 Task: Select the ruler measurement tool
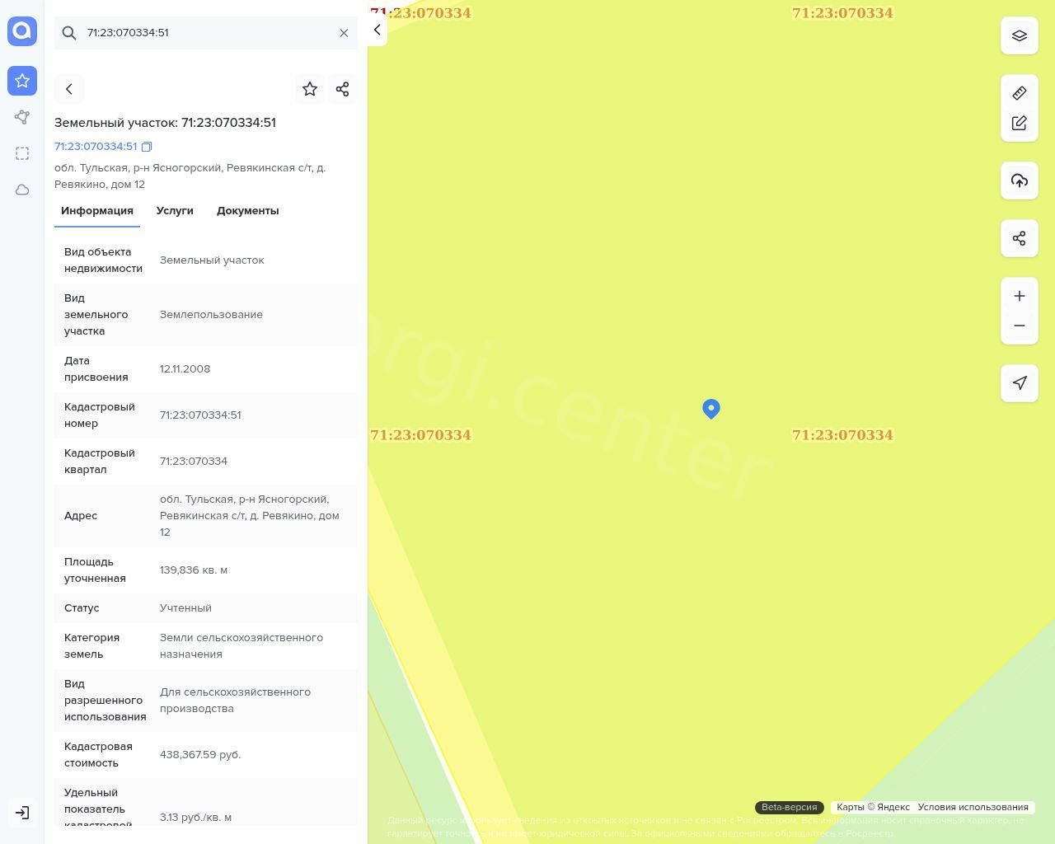tap(1020, 93)
